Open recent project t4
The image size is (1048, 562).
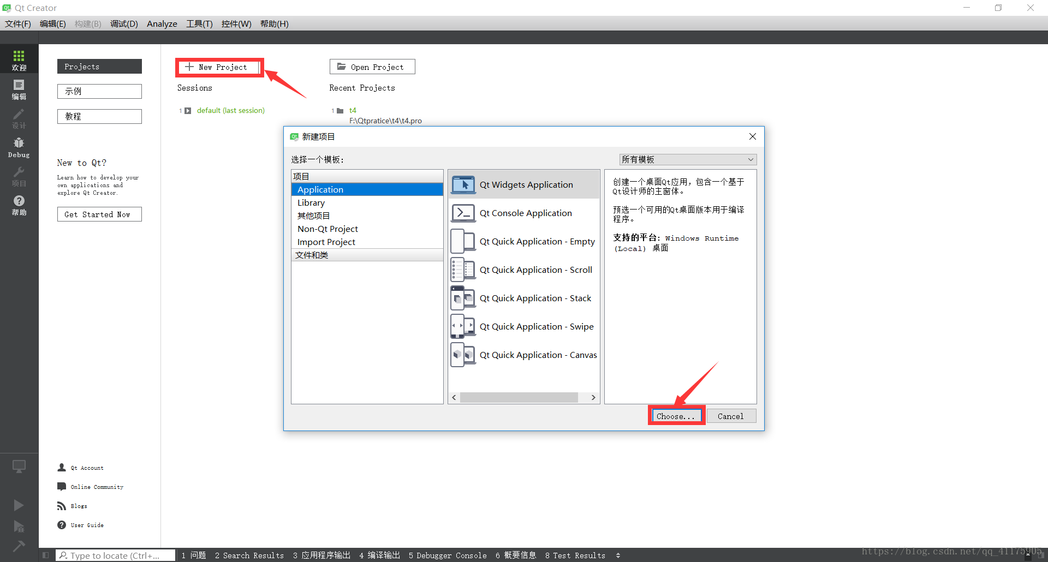point(353,110)
